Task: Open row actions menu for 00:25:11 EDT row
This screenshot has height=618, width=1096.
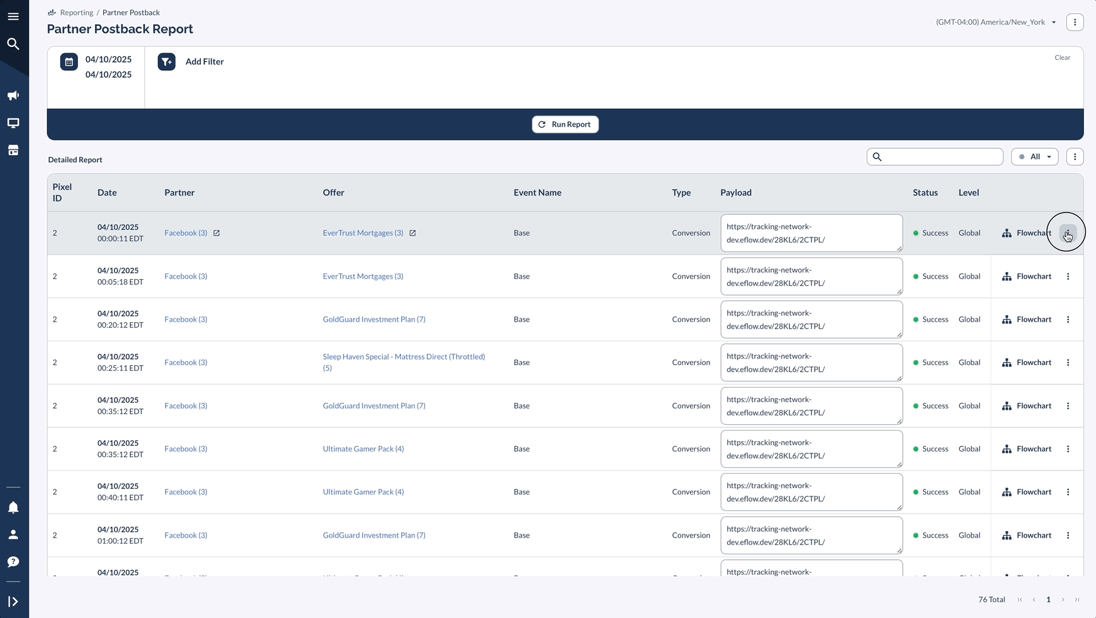Action: [x=1068, y=362]
